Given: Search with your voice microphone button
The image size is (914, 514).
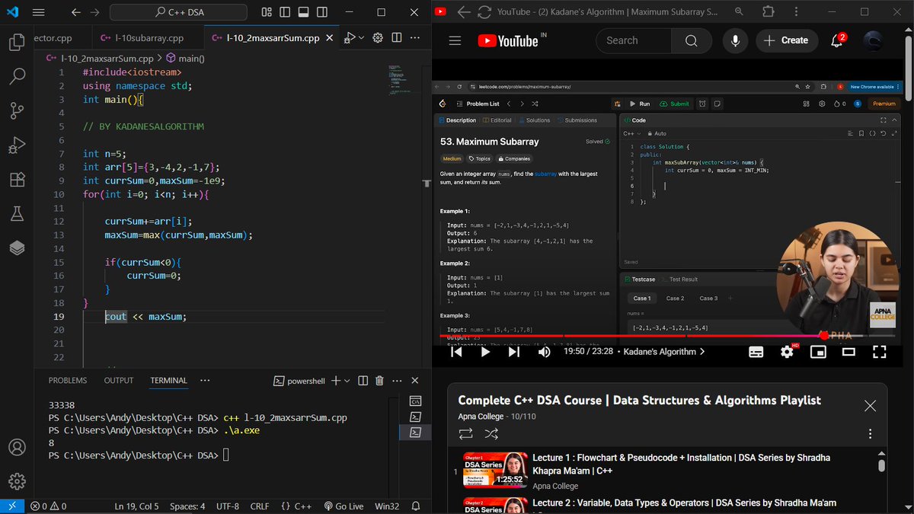Looking at the screenshot, I should click(x=735, y=40).
